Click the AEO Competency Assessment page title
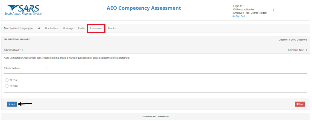This screenshot has width=312, height=121. coord(144,8)
